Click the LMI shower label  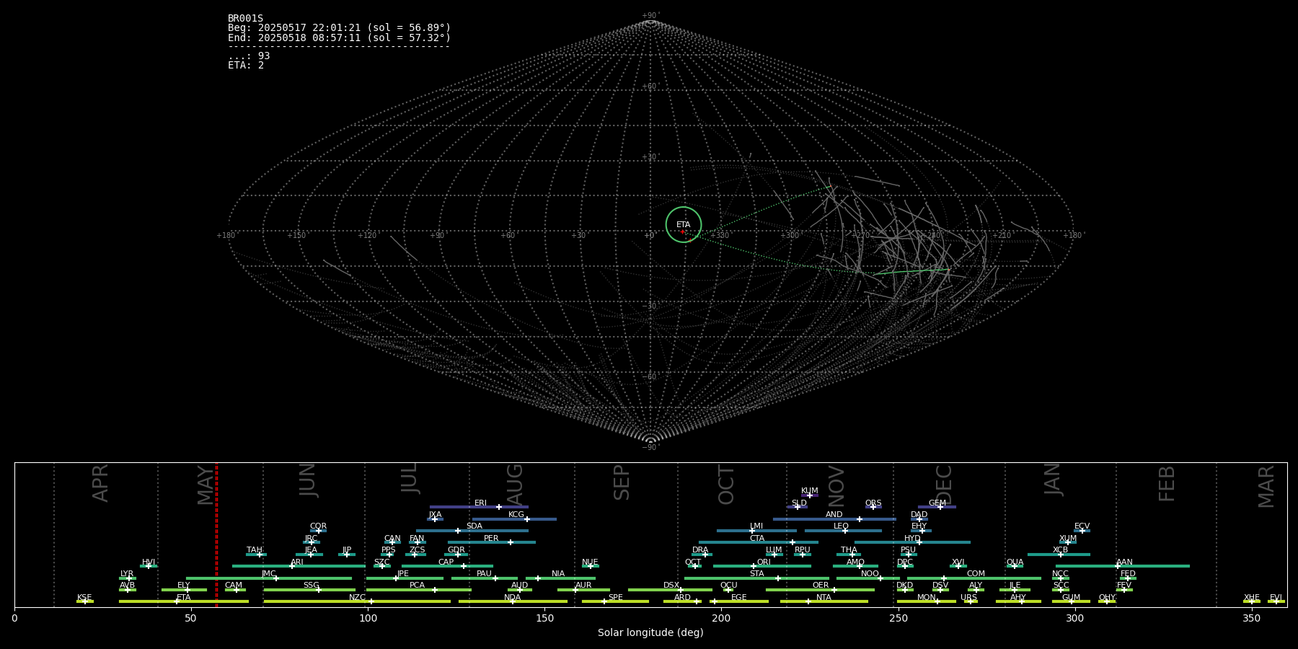point(756,526)
